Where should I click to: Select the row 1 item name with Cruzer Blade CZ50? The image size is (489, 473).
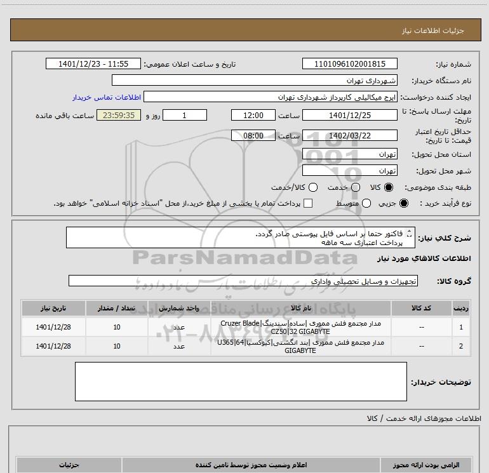[x=300, y=328]
